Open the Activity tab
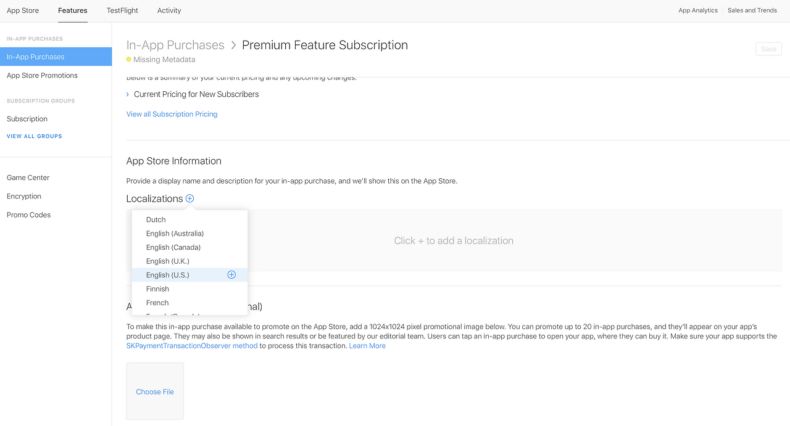The image size is (790, 426). [x=169, y=10]
